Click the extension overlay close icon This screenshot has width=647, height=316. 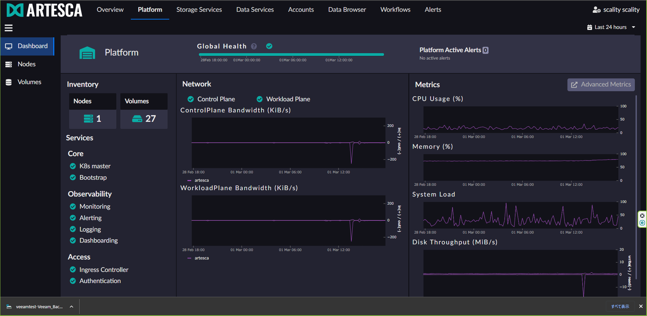tap(642, 216)
